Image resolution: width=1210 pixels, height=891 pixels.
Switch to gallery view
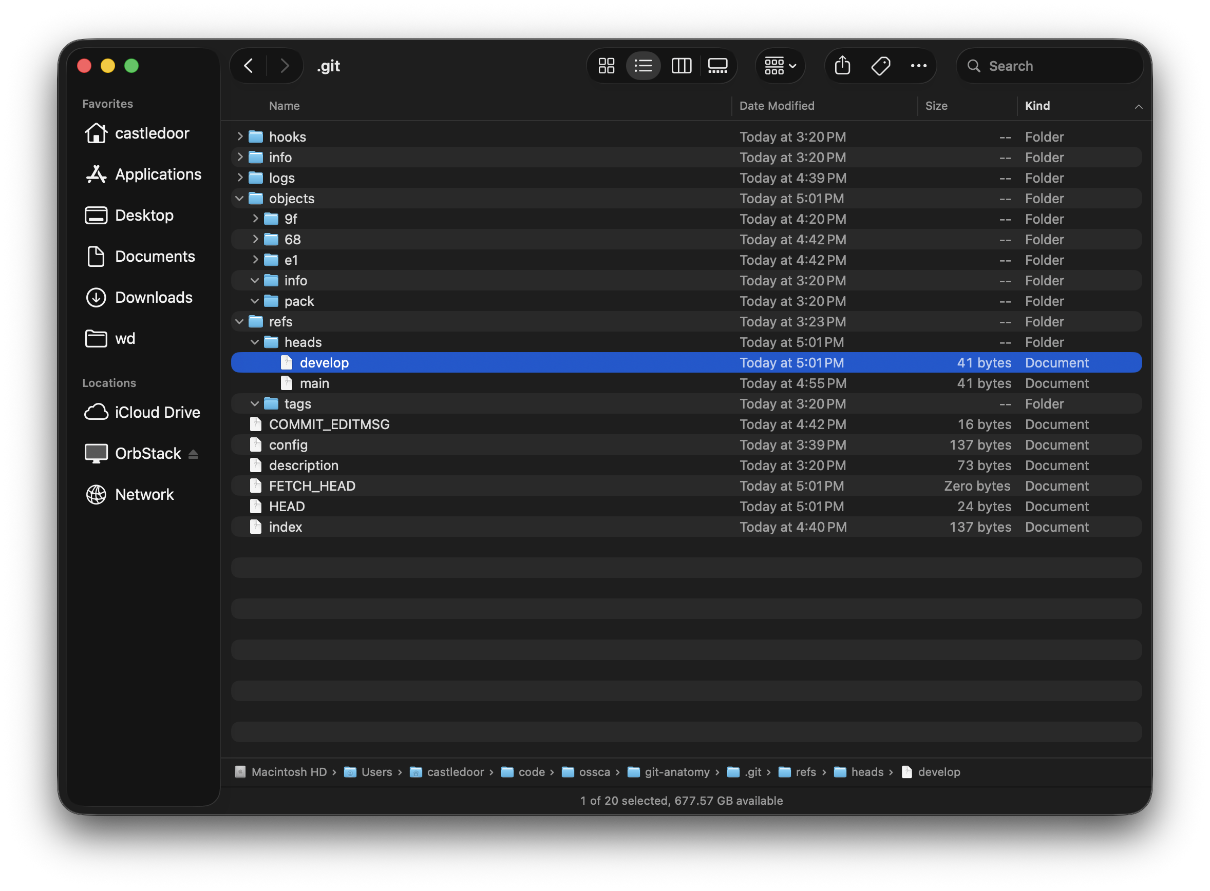coord(717,66)
